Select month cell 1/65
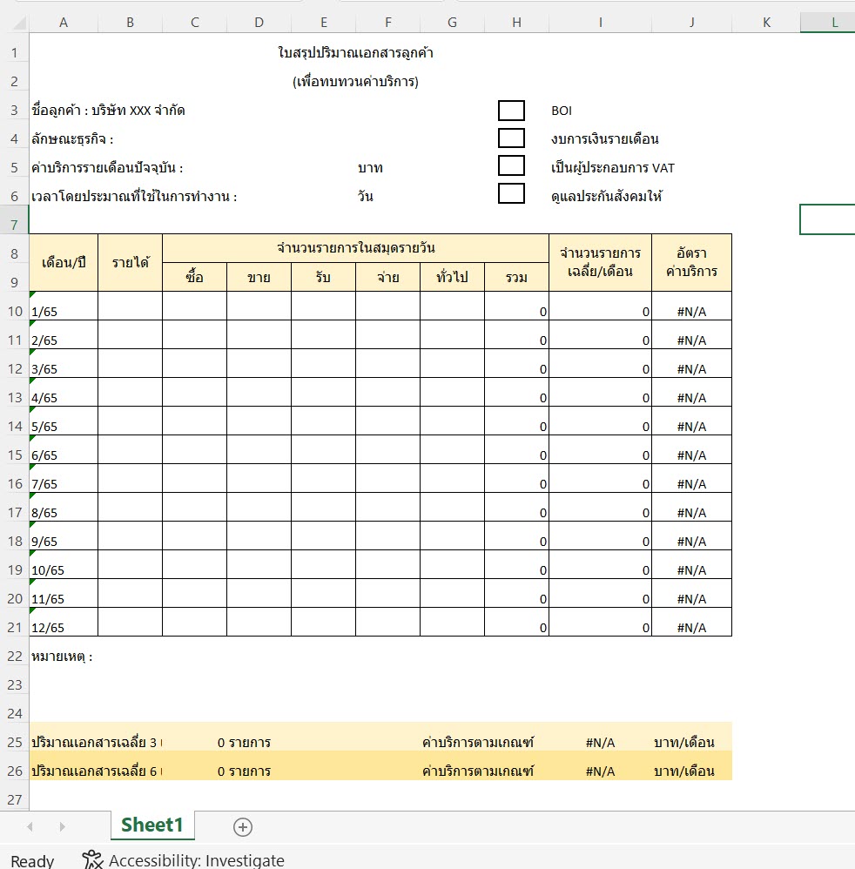 click(x=64, y=306)
